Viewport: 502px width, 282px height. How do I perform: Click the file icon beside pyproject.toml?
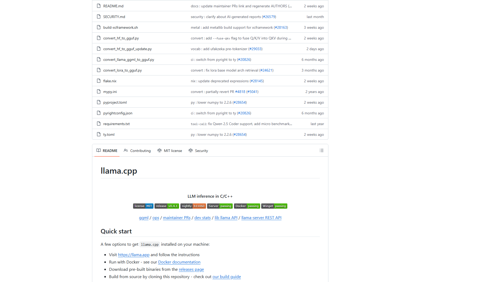(x=99, y=102)
